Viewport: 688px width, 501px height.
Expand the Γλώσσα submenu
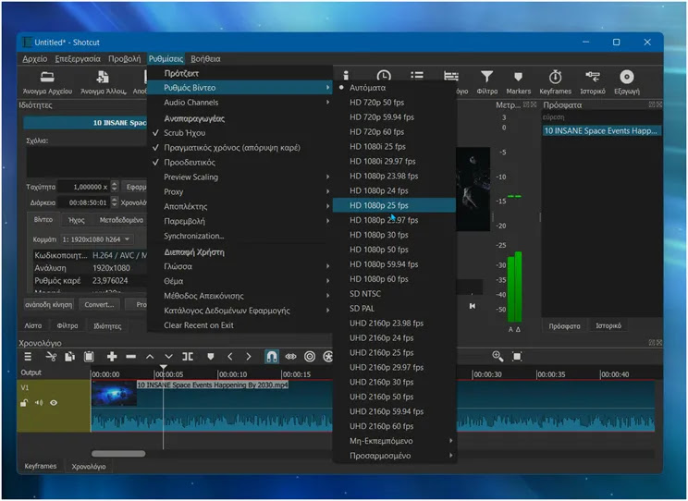(240, 266)
